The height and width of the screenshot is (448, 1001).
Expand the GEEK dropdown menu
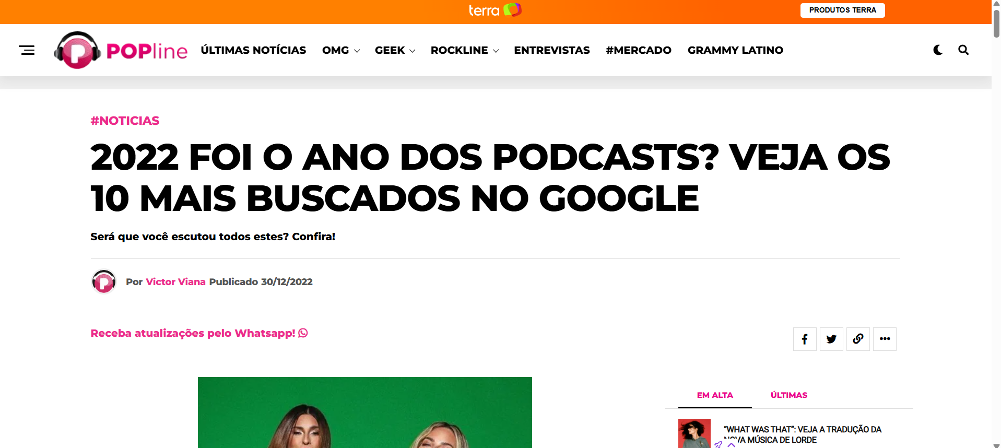pyautogui.click(x=395, y=51)
